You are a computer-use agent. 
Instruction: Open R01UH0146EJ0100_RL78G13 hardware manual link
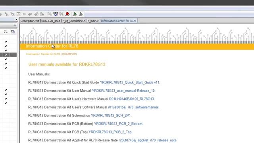(131, 99)
